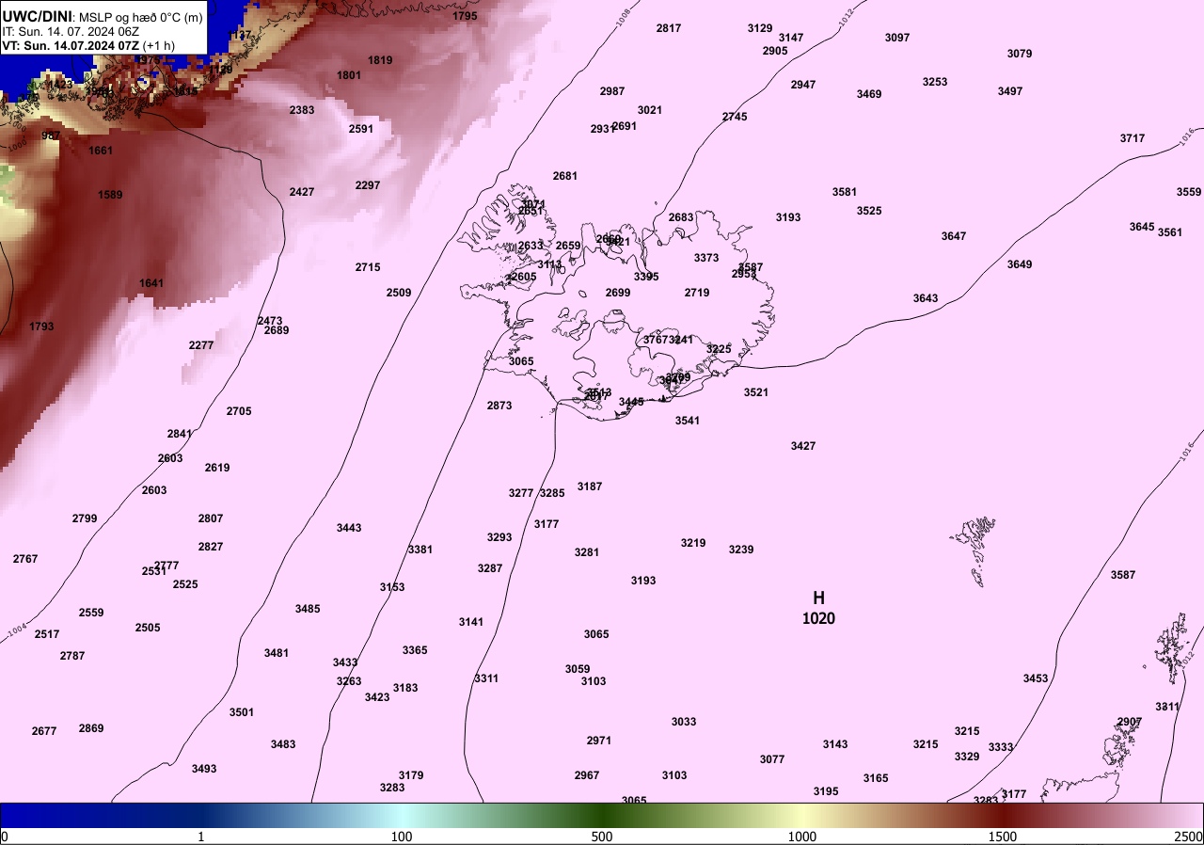Select the height value 1793
The height and width of the screenshot is (845, 1204).
click(x=41, y=327)
